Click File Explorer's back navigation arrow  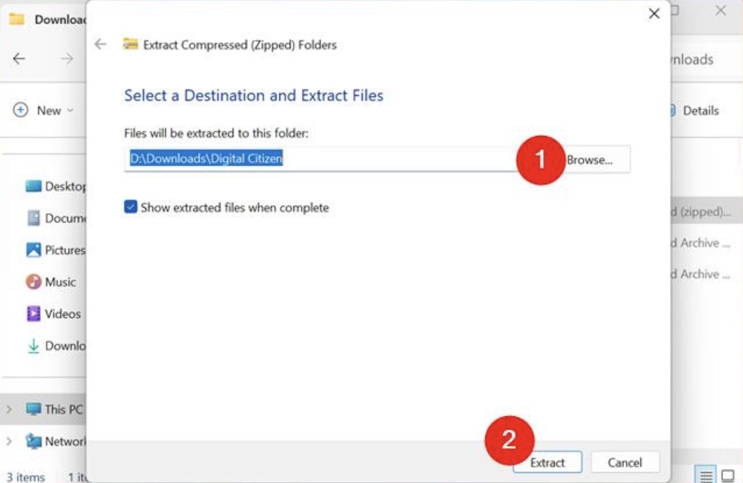pyautogui.click(x=19, y=59)
